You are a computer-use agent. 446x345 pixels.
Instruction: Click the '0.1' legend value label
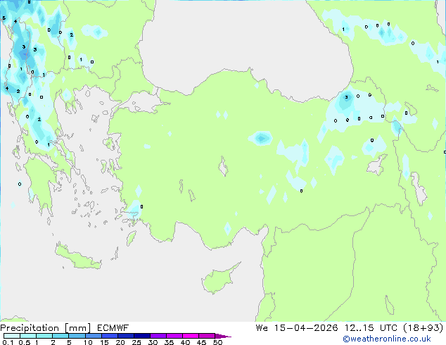[8, 342]
